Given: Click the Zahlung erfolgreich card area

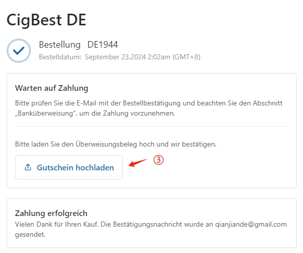Looking at the screenshot, I should (x=152, y=223).
